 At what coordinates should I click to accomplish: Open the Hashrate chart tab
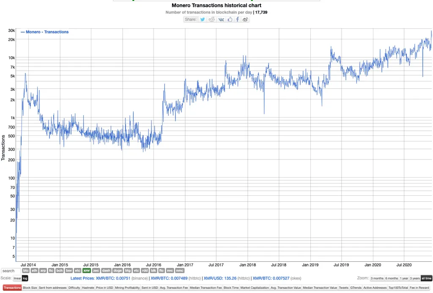(88, 288)
